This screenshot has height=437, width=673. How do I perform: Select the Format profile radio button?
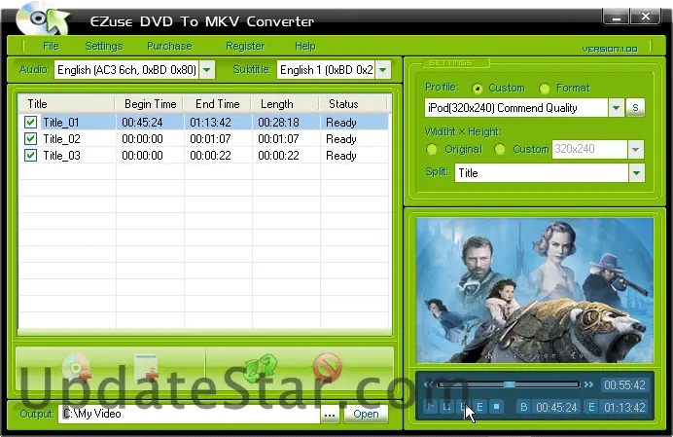(545, 89)
